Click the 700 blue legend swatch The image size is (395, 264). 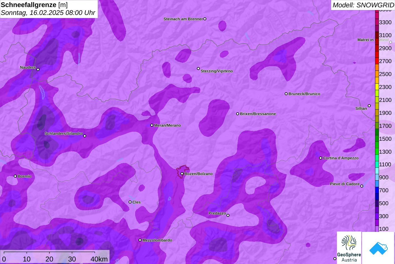(377, 190)
